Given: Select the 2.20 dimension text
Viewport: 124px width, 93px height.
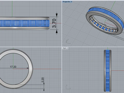Looking at the screenshot, I should (x=43, y=80).
